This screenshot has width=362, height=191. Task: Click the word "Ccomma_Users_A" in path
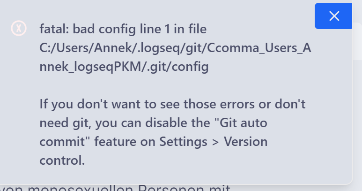[x=259, y=48]
